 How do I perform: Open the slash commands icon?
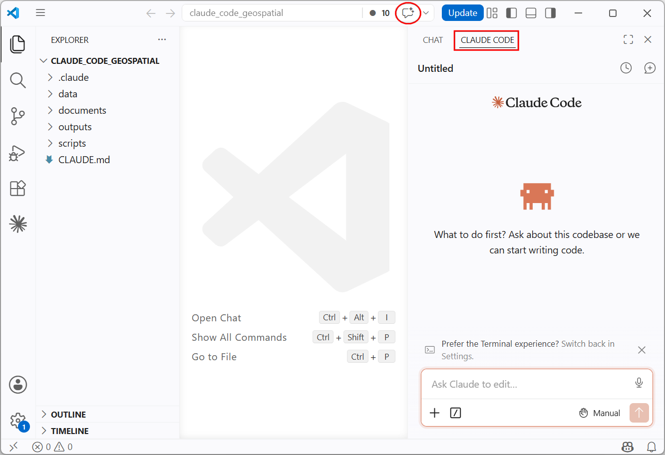point(455,413)
